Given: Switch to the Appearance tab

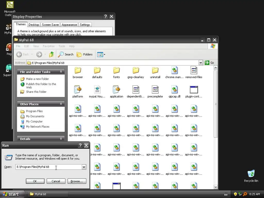Looking at the screenshot, I should click(69, 25).
